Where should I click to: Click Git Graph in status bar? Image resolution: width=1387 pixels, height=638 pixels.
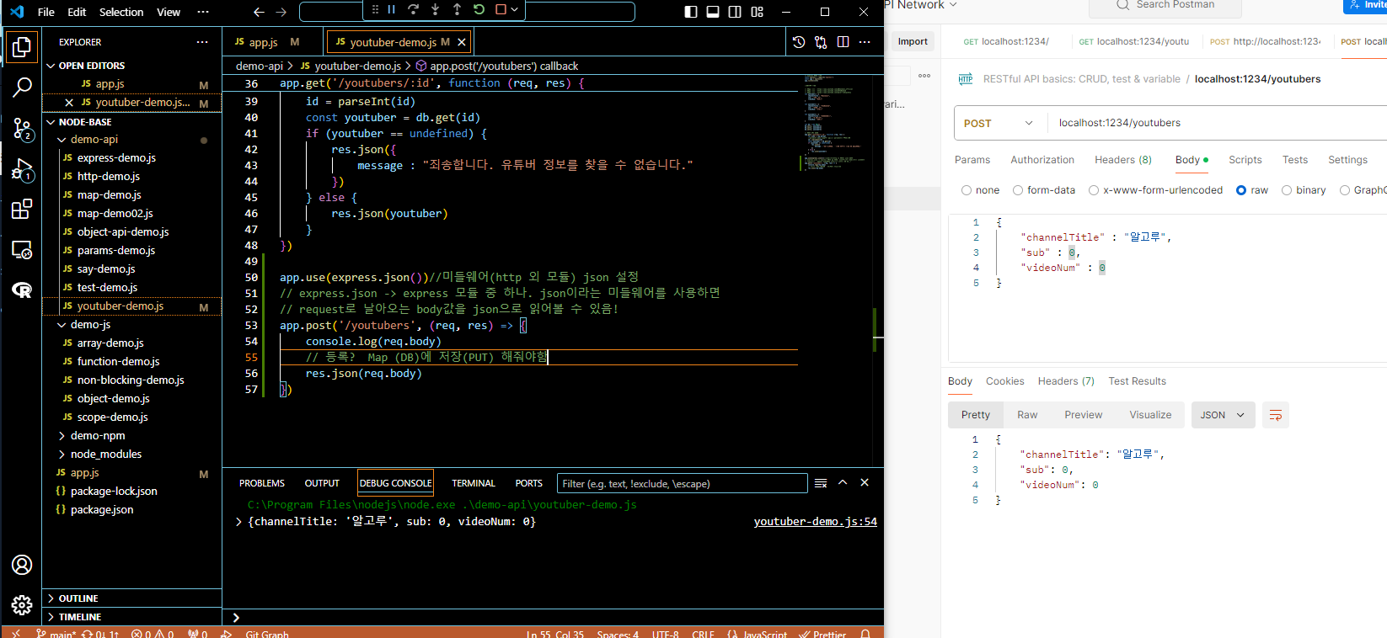(x=267, y=635)
